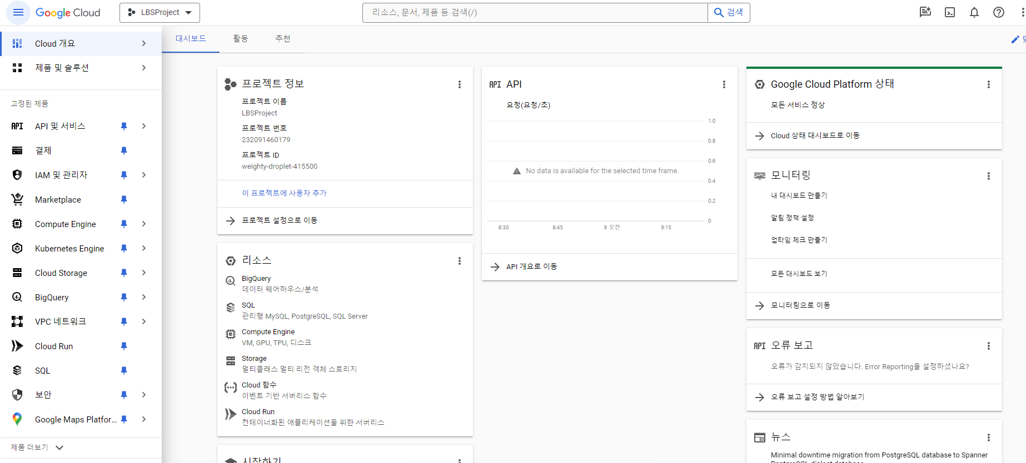1026x463 pixels.
Task: Switch to the 추천 tab
Action: (283, 39)
